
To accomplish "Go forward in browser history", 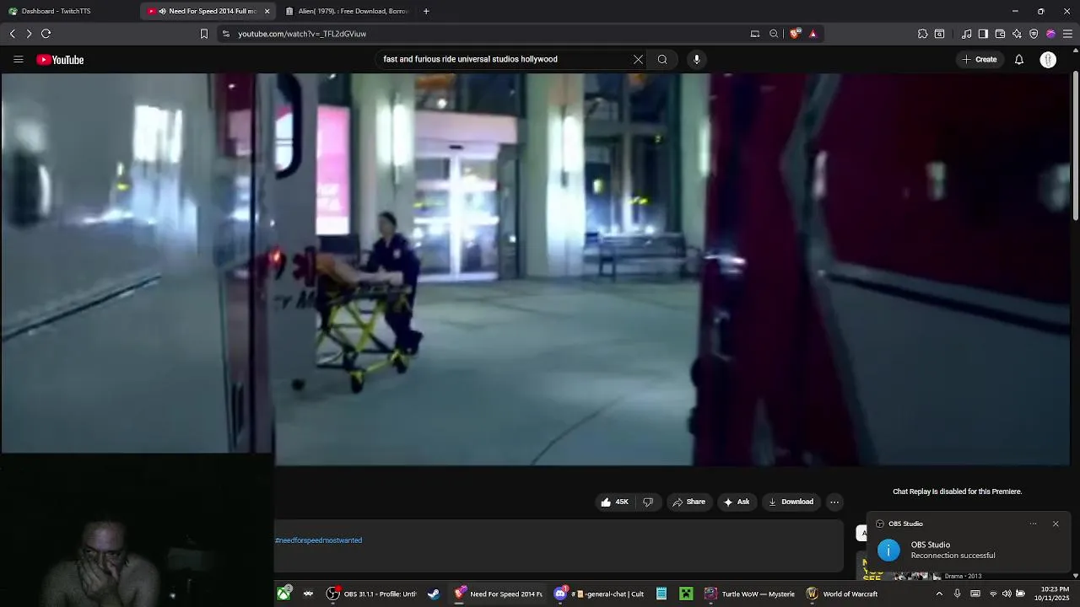I will [x=29, y=34].
